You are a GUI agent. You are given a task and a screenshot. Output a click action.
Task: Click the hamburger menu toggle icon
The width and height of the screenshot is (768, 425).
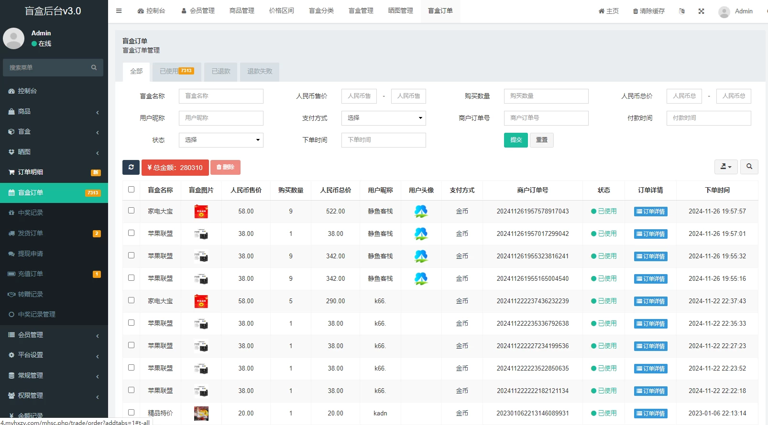pyautogui.click(x=119, y=11)
